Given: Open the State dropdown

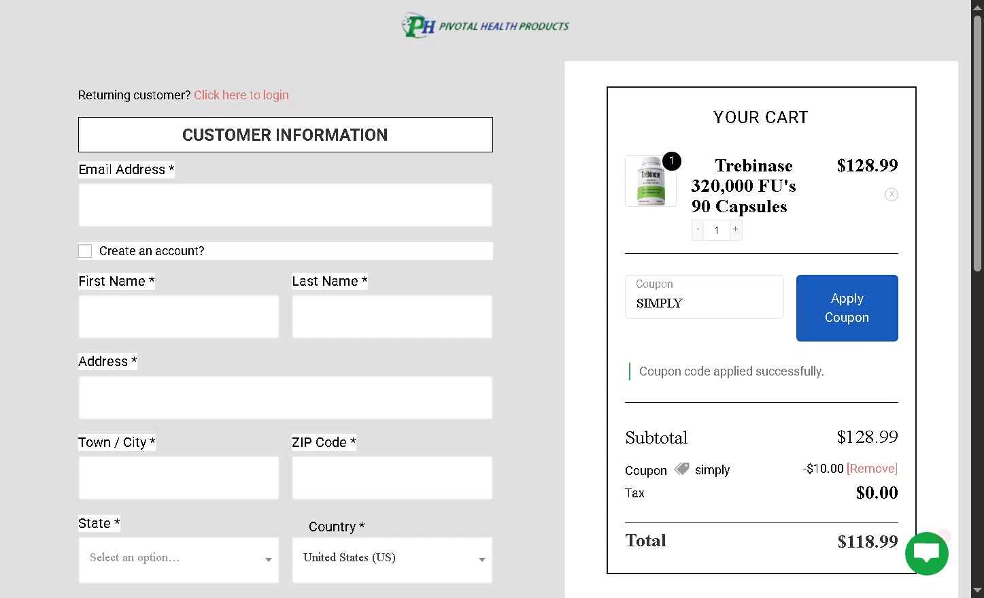Looking at the screenshot, I should [x=179, y=560].
